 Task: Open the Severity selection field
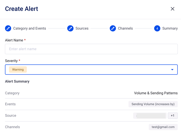91,70
